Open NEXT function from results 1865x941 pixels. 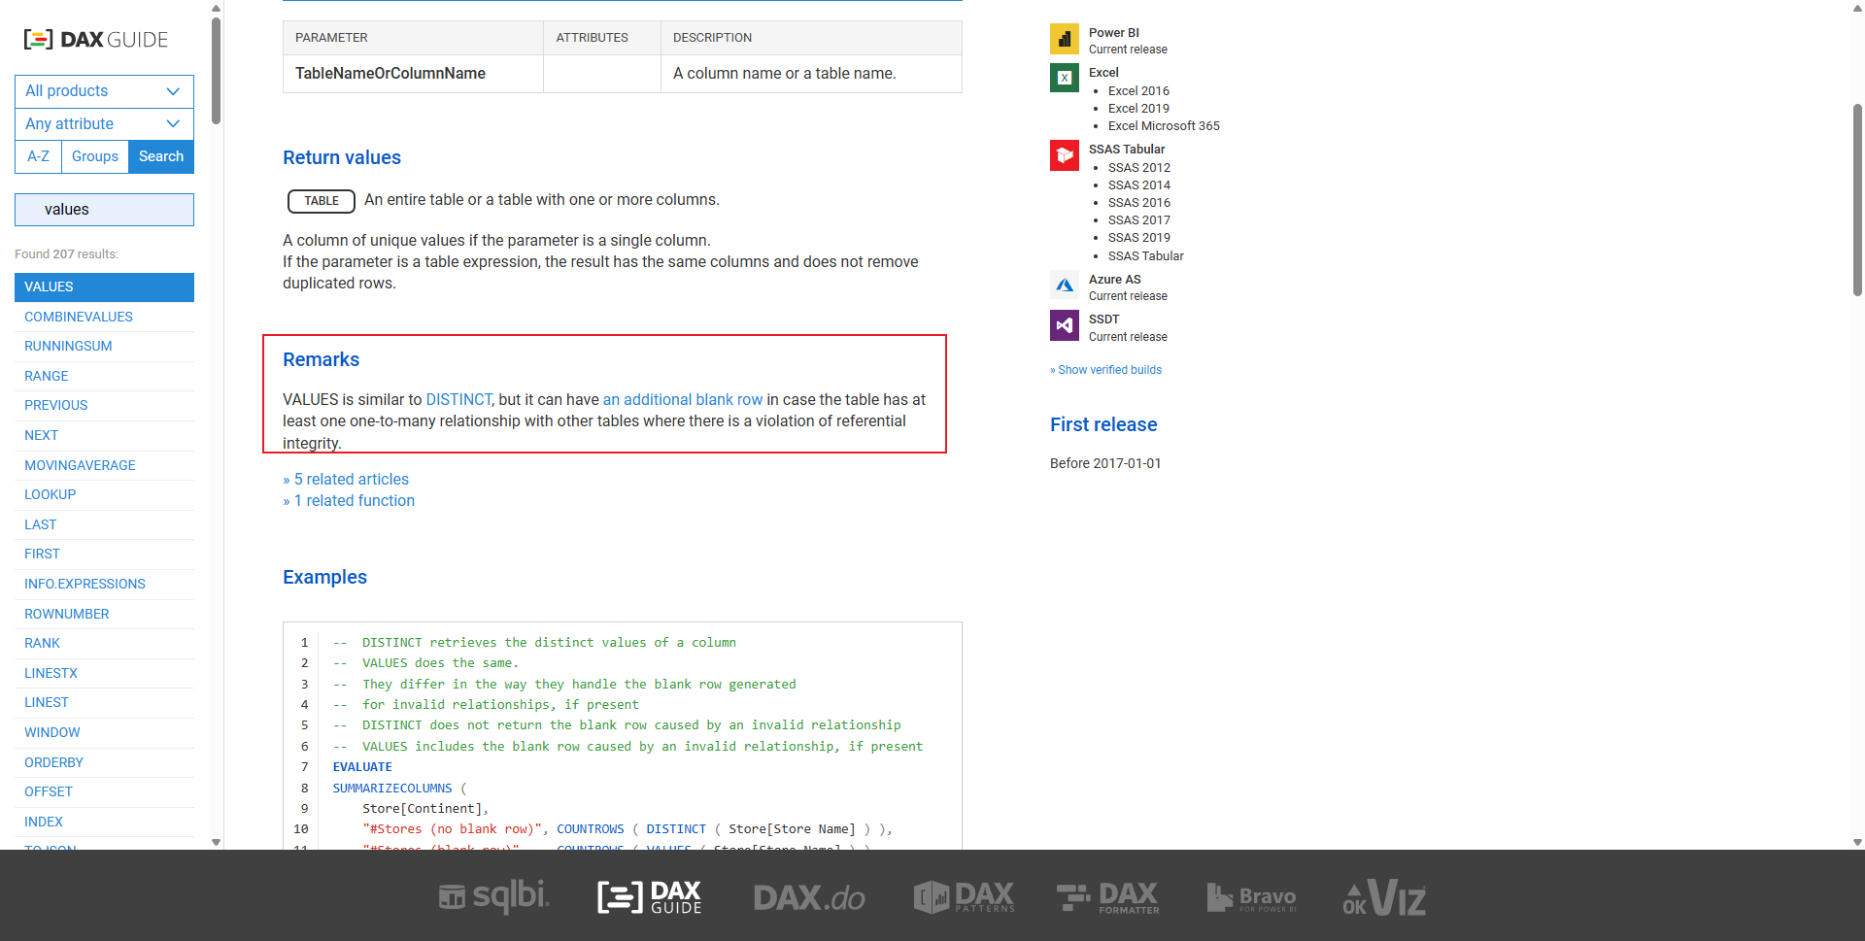pyautogui.click(x=104, y=436)
